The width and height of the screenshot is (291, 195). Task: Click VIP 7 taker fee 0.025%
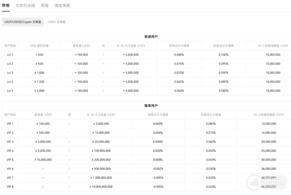click(211, 178)
